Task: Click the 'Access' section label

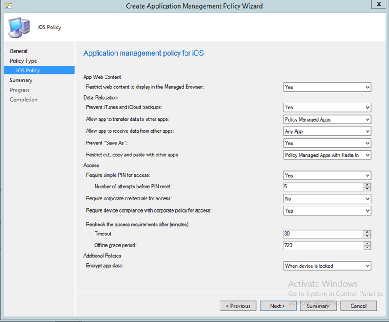Action: (91, 166)
